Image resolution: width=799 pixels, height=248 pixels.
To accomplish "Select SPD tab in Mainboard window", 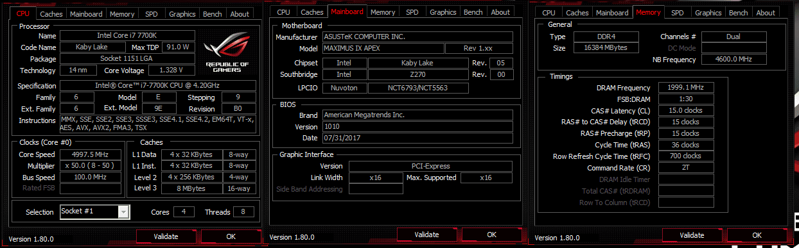I will pos(412,12).
